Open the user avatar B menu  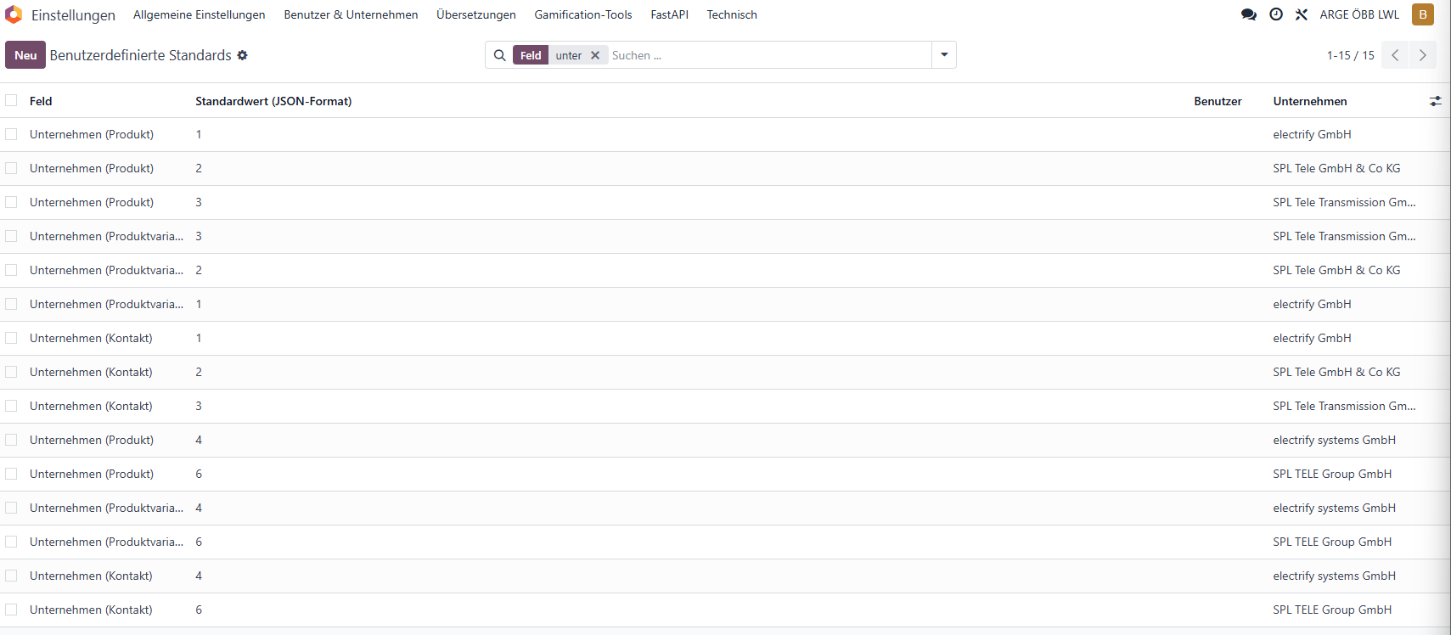1423,14
